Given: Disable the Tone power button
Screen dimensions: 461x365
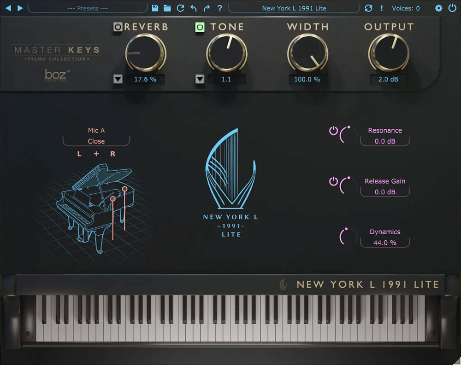Looking at the screenshot, I should click(200, 27).
